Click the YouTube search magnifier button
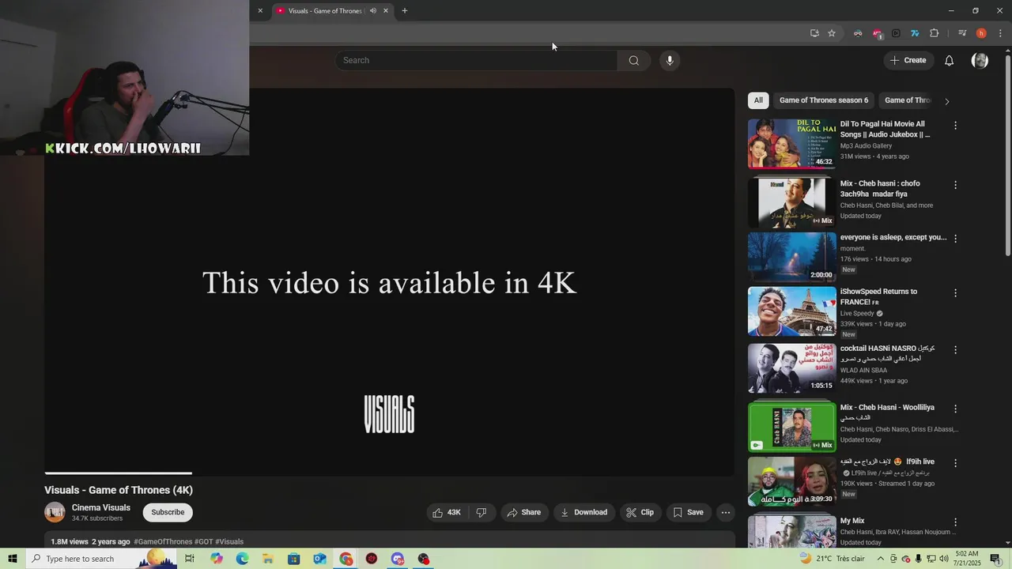Image resolution: width=1012 pixels, height=569 pixels. [633, 61]
